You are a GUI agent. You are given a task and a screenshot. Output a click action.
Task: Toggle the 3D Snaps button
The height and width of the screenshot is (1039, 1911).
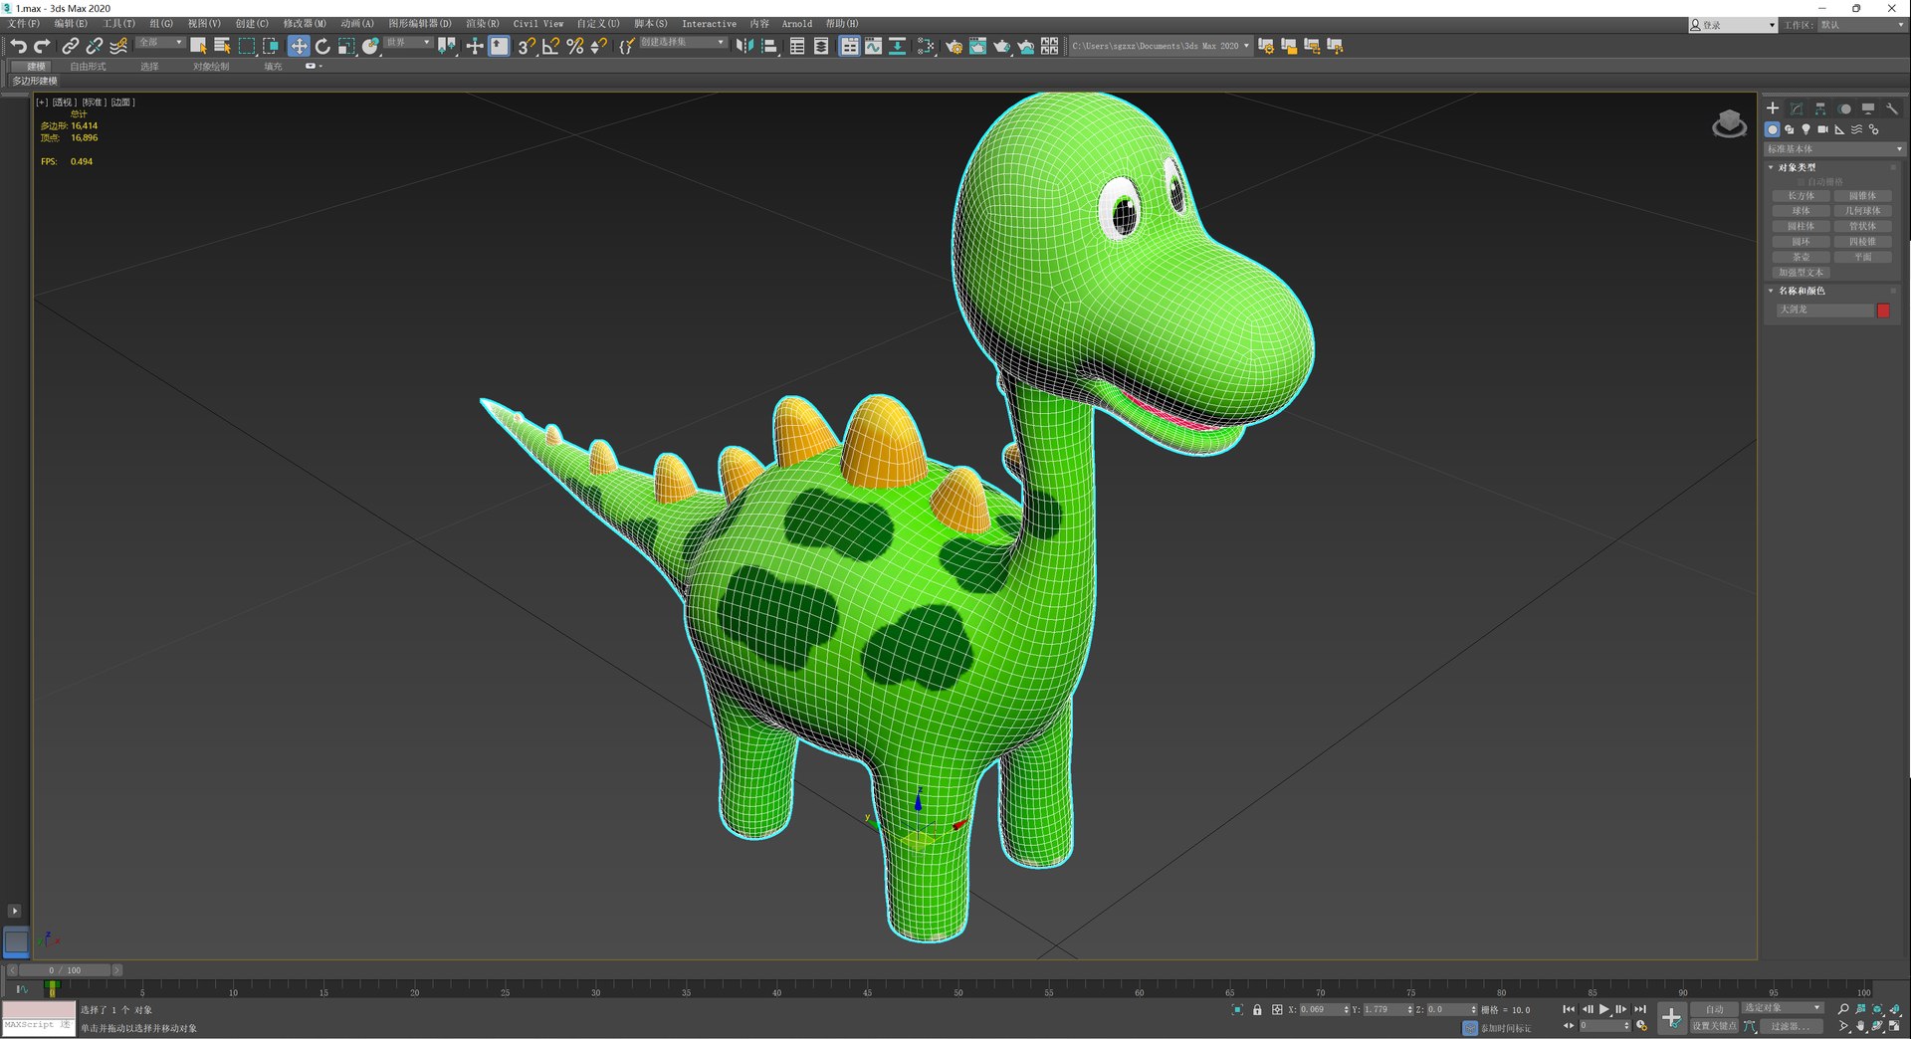point(527,46)
